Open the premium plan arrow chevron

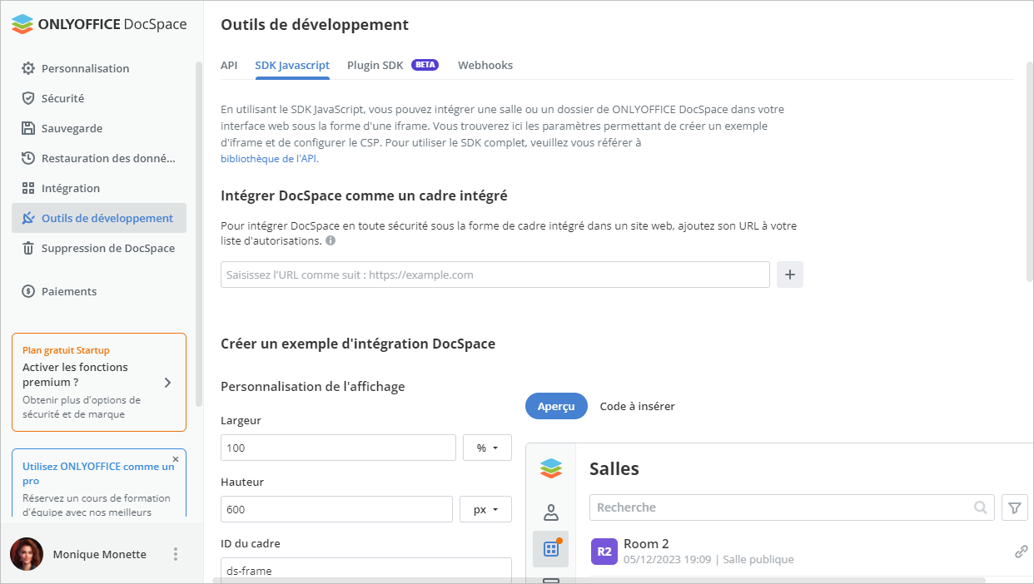pyautogui.click(x=167, y=383)
